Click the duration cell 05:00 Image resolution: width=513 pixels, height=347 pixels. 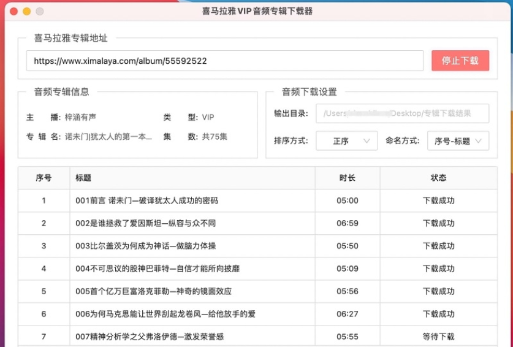click(348, 200)
